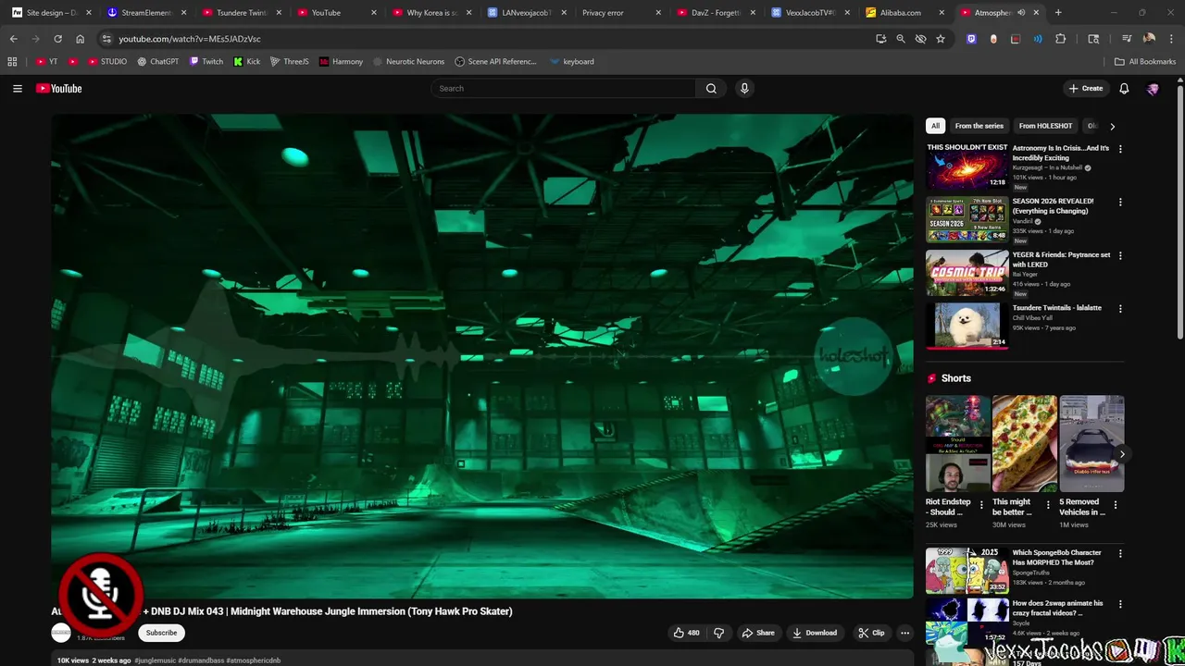Click the Clip button

(x=871, y=633)
